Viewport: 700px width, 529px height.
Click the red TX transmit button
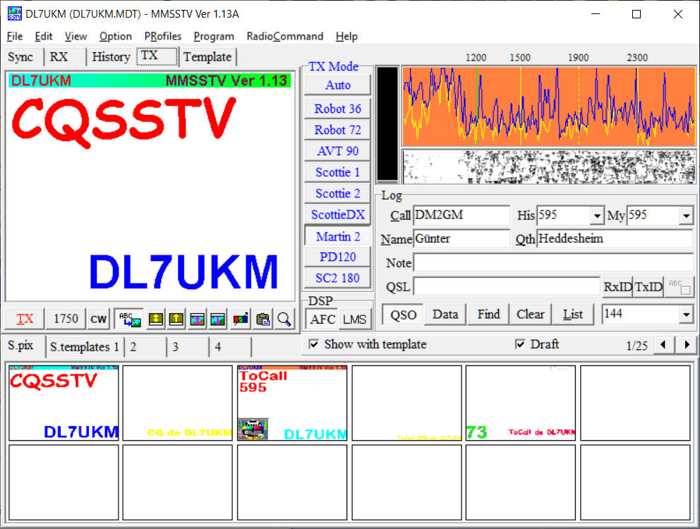[x=25, y=319]
